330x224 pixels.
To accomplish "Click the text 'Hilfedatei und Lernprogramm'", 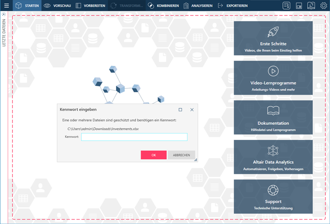I will [x=273, y=130].
